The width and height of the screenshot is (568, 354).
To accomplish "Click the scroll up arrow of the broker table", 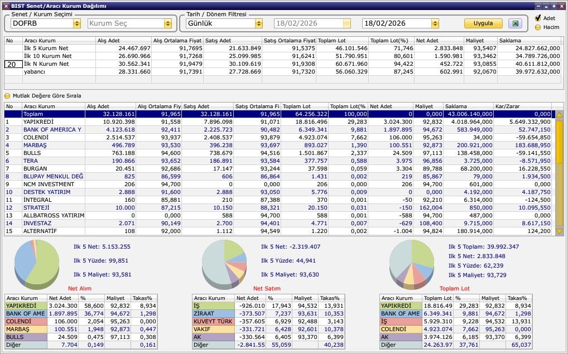I will (x=559, y=114).
